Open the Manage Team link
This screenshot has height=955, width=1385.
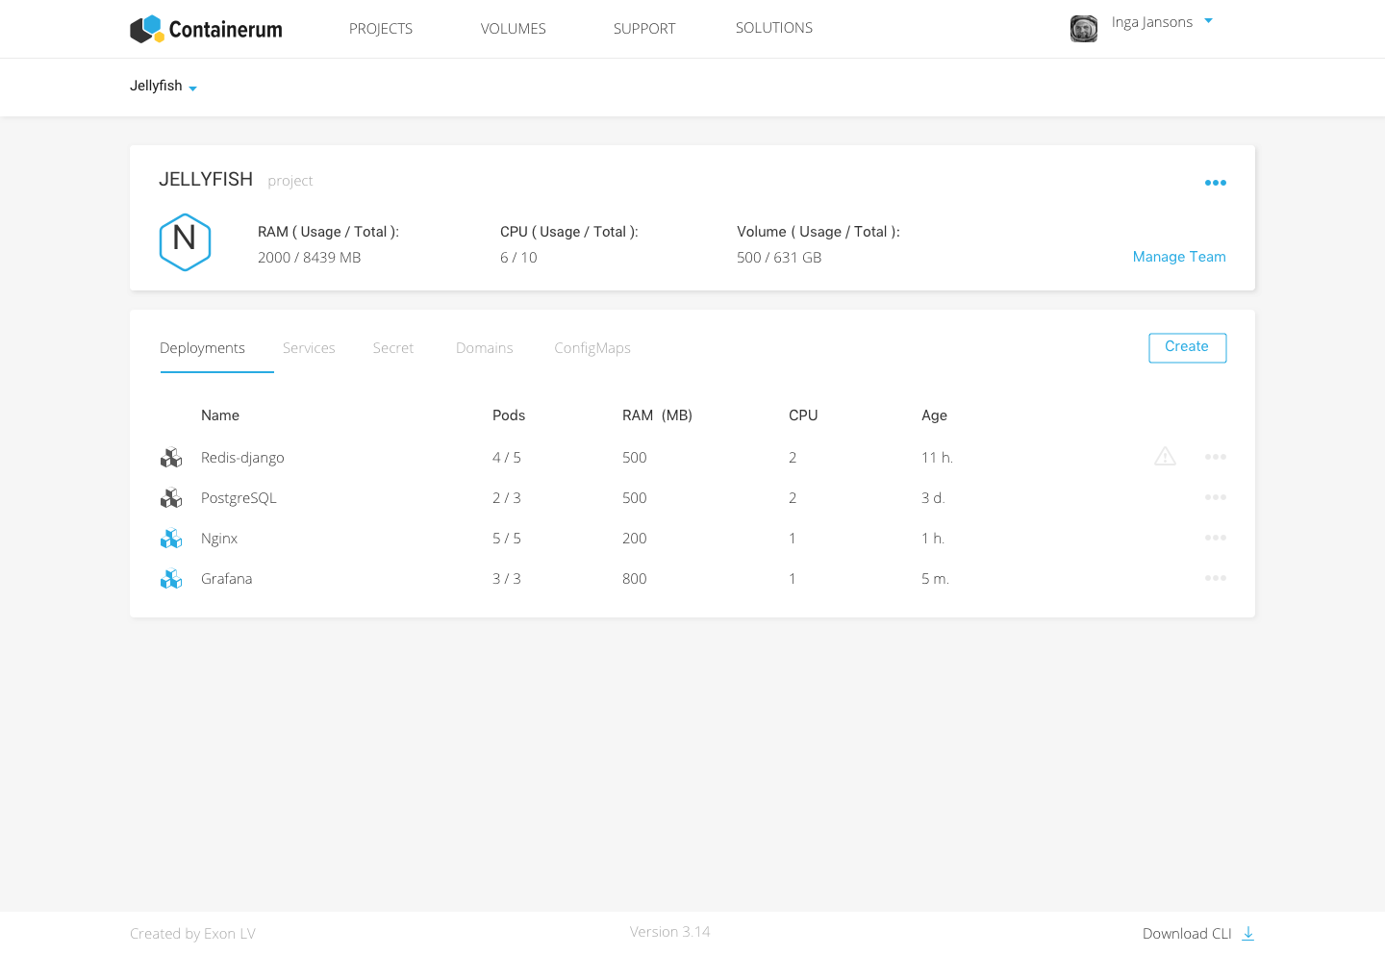click(1179, 257)
